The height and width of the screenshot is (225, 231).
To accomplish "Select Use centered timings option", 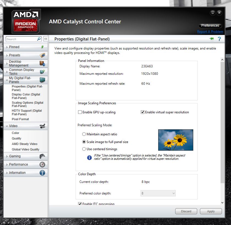I will click(84, 149).
